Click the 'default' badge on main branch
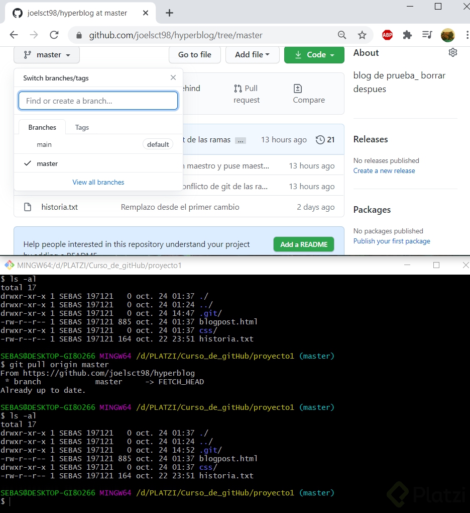Screen dimensions: 470x513 [x=158, y=144]
